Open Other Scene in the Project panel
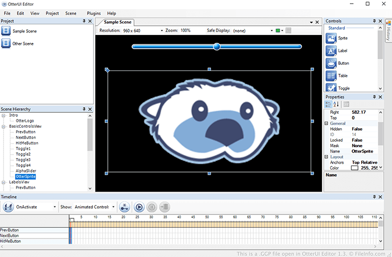 pyautogui.click(x=23, y=44)
